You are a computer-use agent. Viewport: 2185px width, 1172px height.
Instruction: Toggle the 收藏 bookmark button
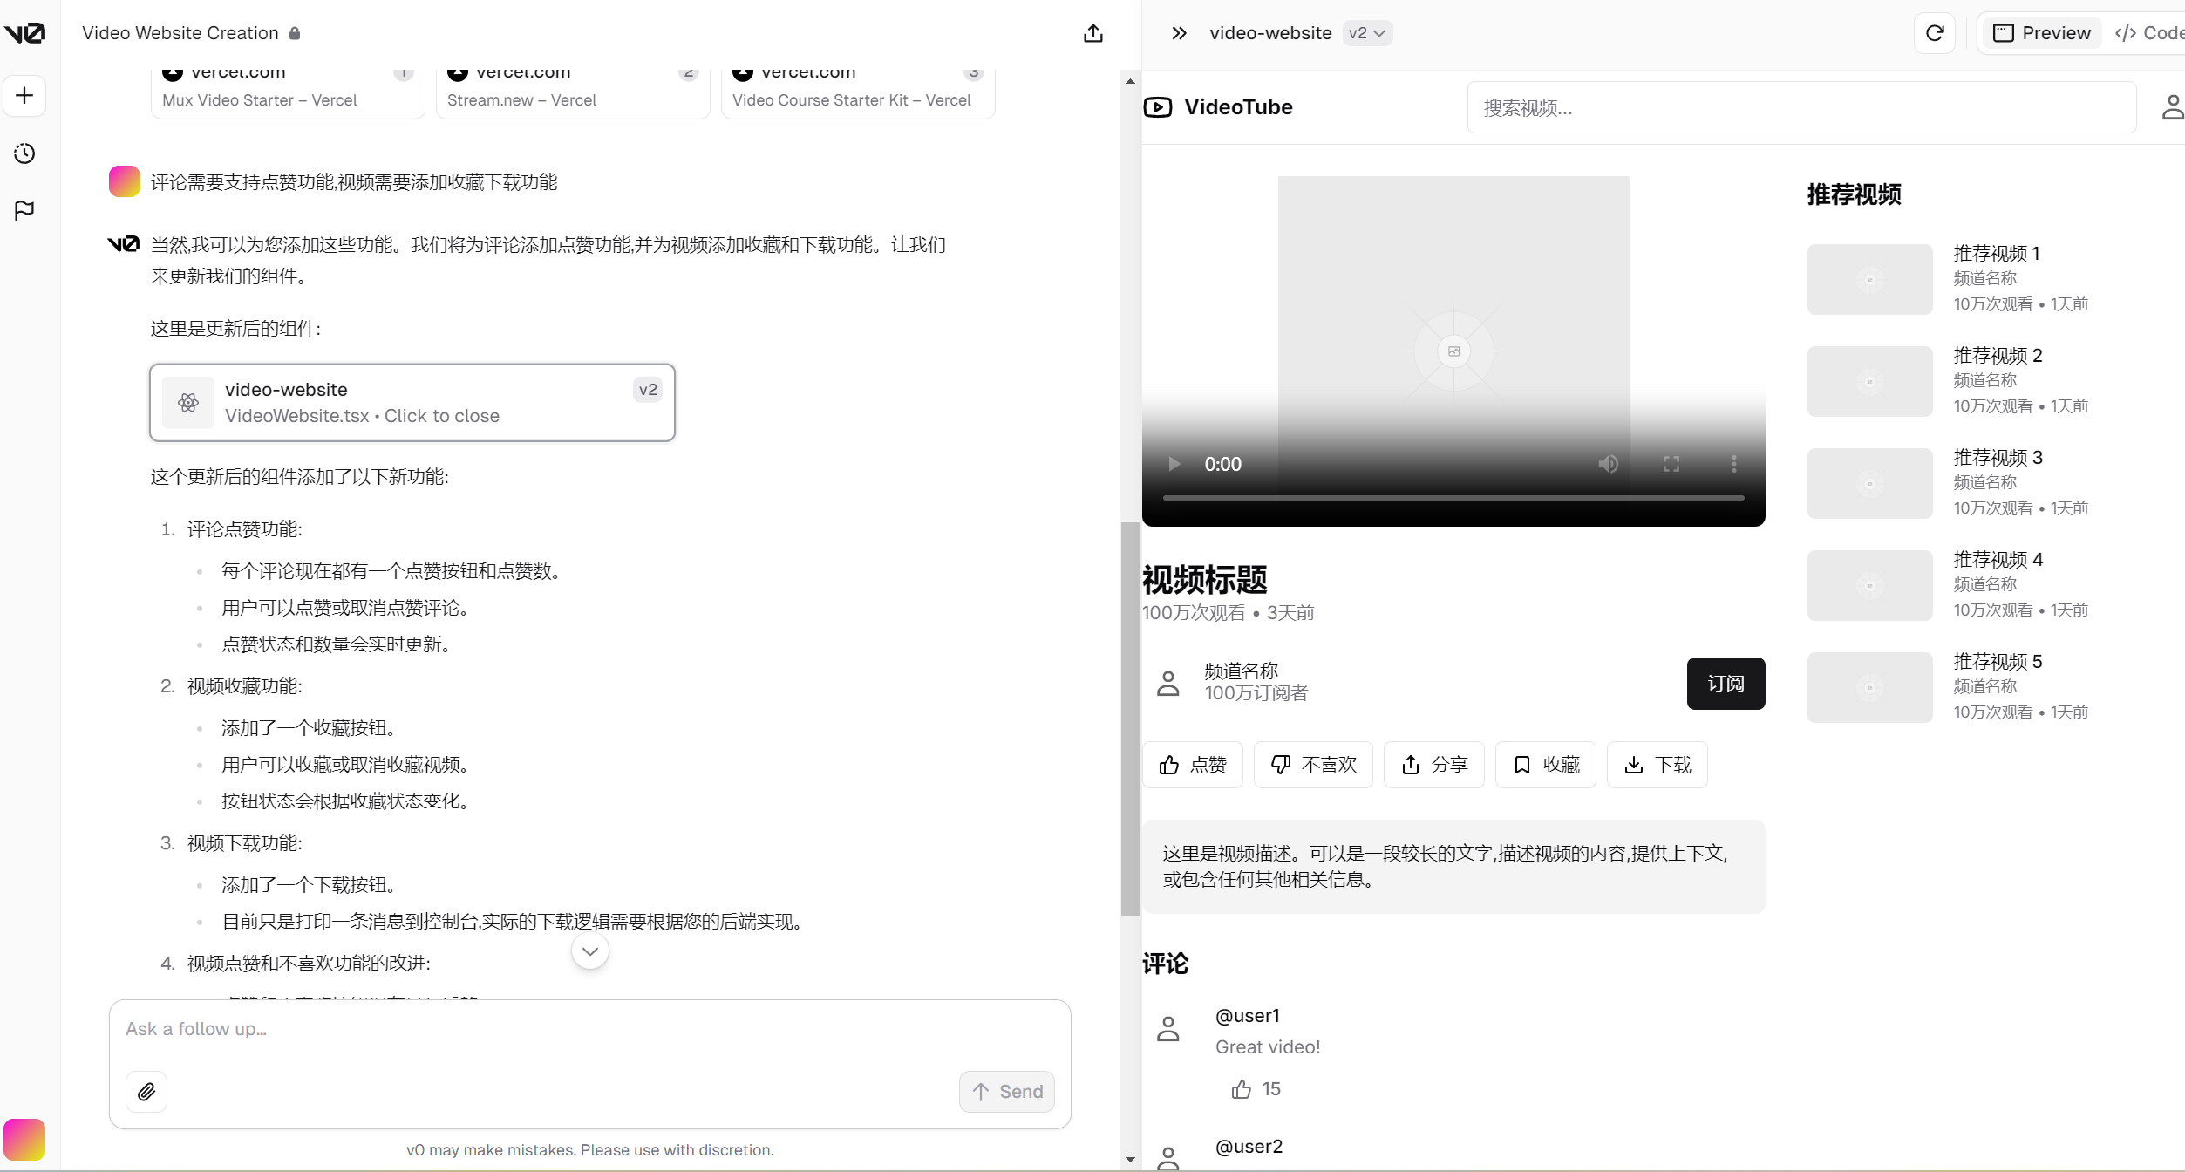[x=1546, y=765]
